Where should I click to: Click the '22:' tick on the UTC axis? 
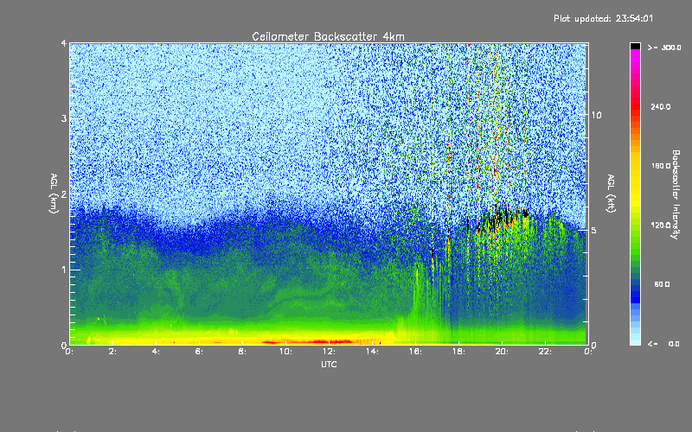point(545,352)
